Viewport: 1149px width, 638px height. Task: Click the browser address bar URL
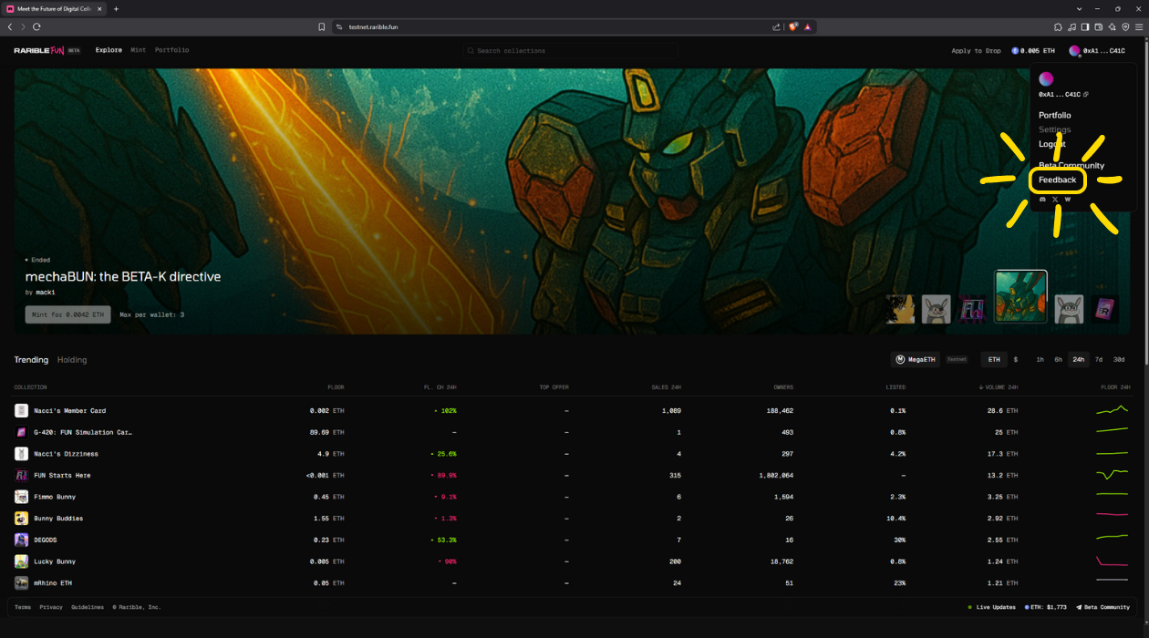point(374,27)
